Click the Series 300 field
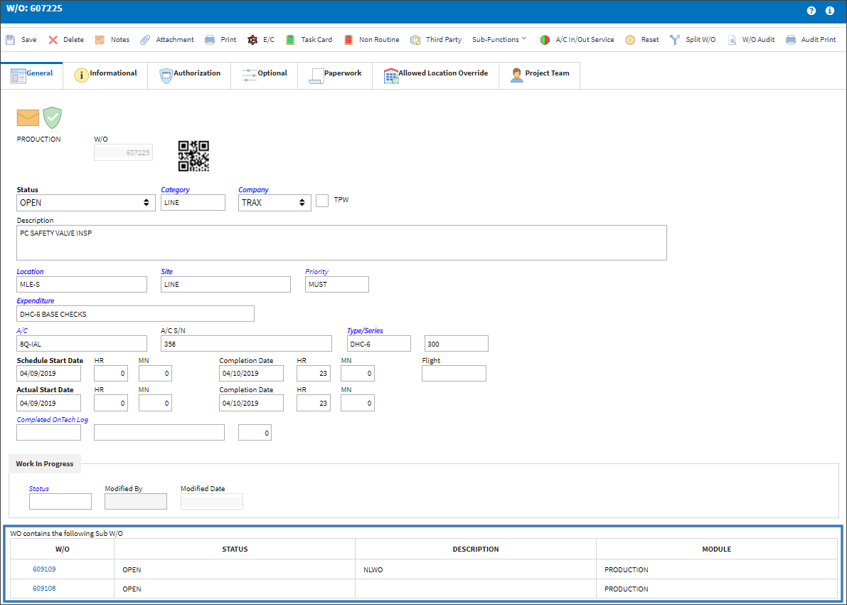This screenshot has width=847, height=605. (457, 343)
